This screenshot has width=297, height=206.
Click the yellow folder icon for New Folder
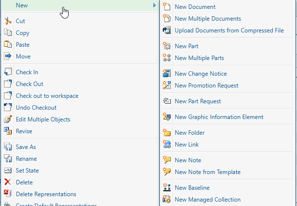point(166,133)
